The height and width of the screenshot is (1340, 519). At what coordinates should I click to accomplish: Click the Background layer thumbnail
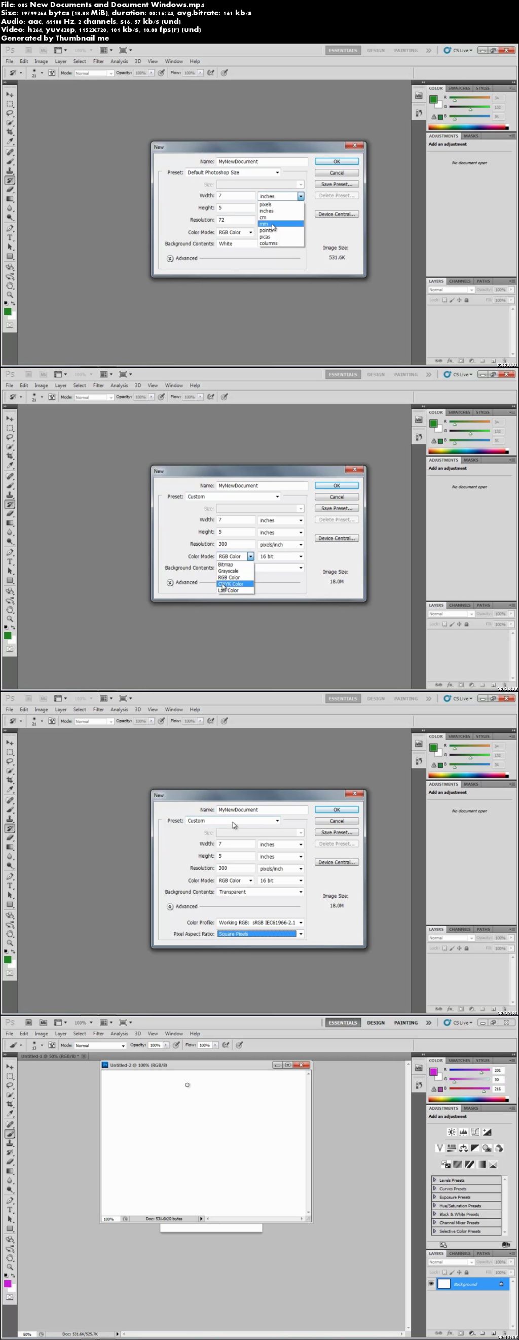444,1284
